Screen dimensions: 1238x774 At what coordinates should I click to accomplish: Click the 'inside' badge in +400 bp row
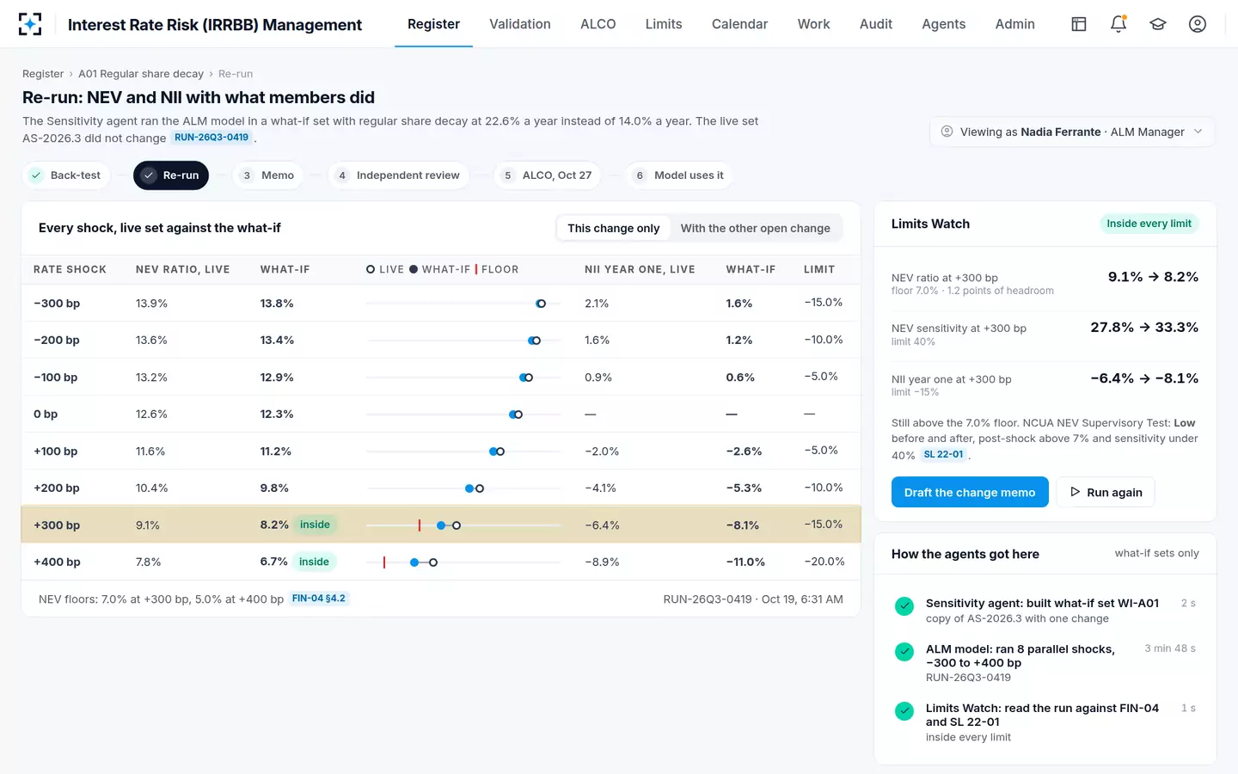pyautogui.click(x=314, y=562)
